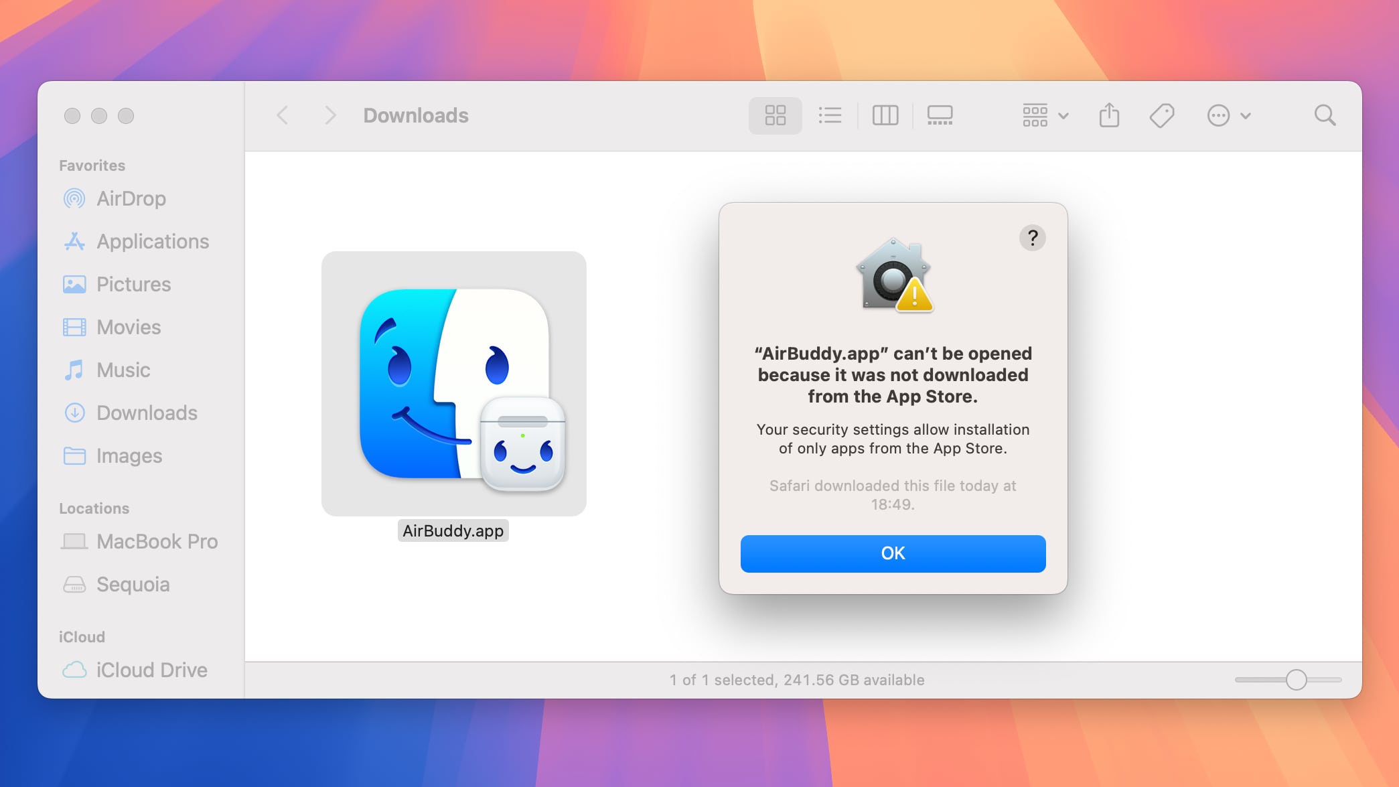
Task: Click OK to dismiss the Gatekeeper alert
Action: tap(893, 553)
